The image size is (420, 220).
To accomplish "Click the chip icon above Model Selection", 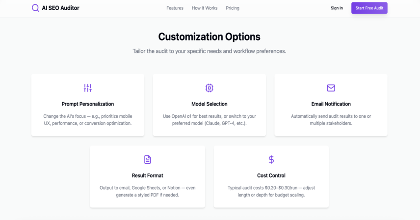I will (x=209, y=88).
